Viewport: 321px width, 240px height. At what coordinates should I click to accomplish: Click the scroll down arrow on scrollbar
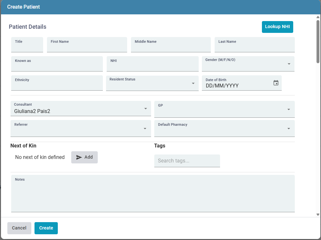coord(318,215)
